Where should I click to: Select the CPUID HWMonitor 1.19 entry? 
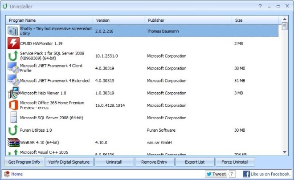click(41, 43)
